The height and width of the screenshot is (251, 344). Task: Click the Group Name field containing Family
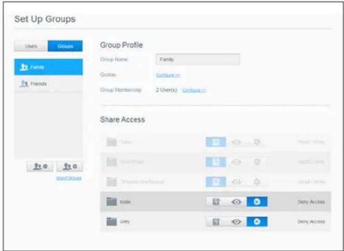pyautogui.click(x=198, y=59)
